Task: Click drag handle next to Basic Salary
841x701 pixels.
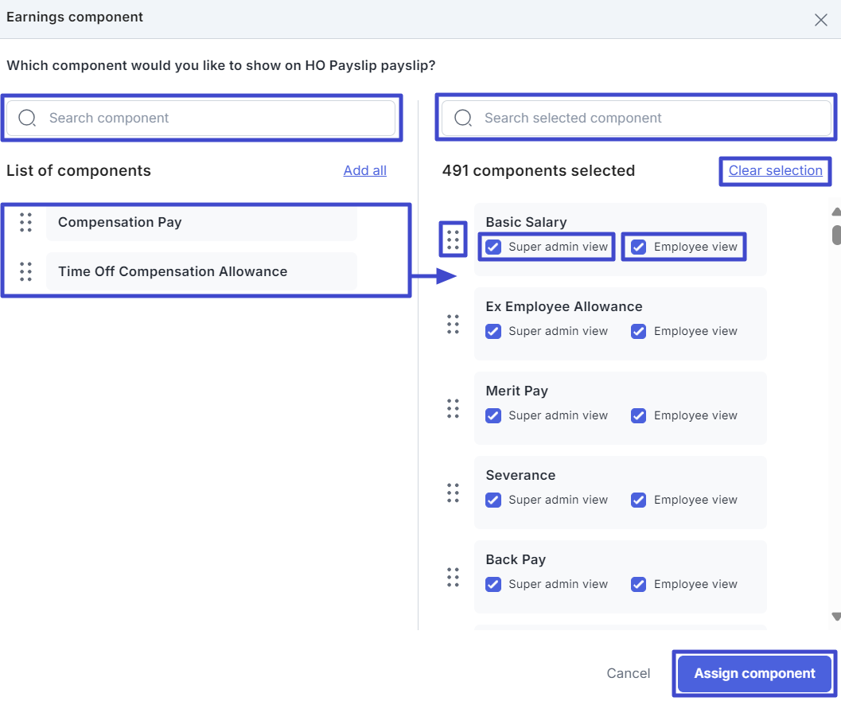Action: (x=454, y=239)
